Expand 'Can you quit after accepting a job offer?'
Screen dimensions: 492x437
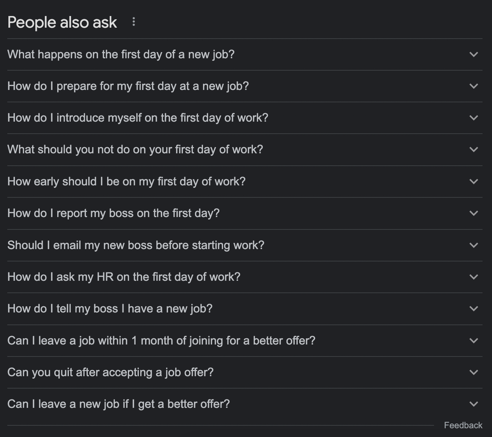coord(473,372)
